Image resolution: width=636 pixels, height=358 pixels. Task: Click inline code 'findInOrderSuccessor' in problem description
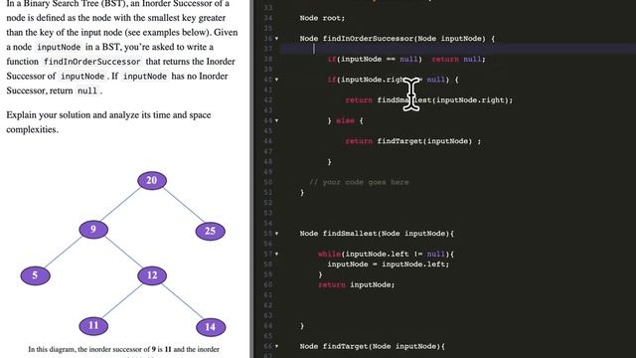click(x=92, y=62)
